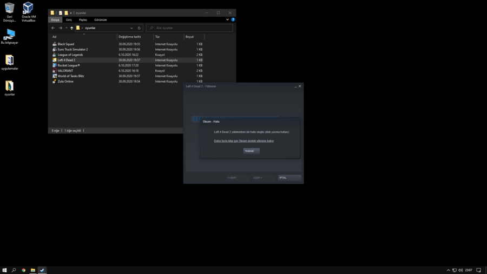Open the Recycle Bin desktop icon
This screenshot has height=274, width=487.
9,11
